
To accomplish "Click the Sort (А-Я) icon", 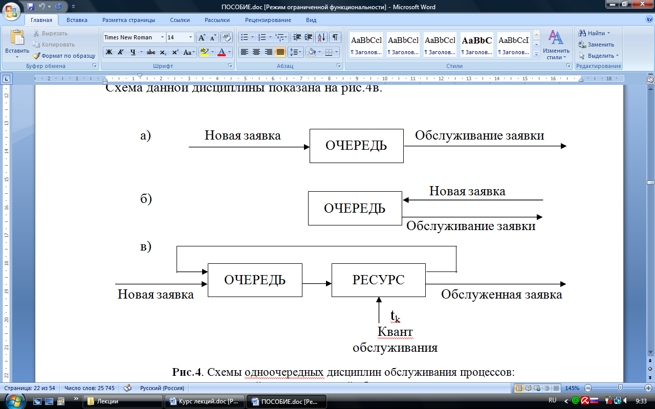I will 322,37.
